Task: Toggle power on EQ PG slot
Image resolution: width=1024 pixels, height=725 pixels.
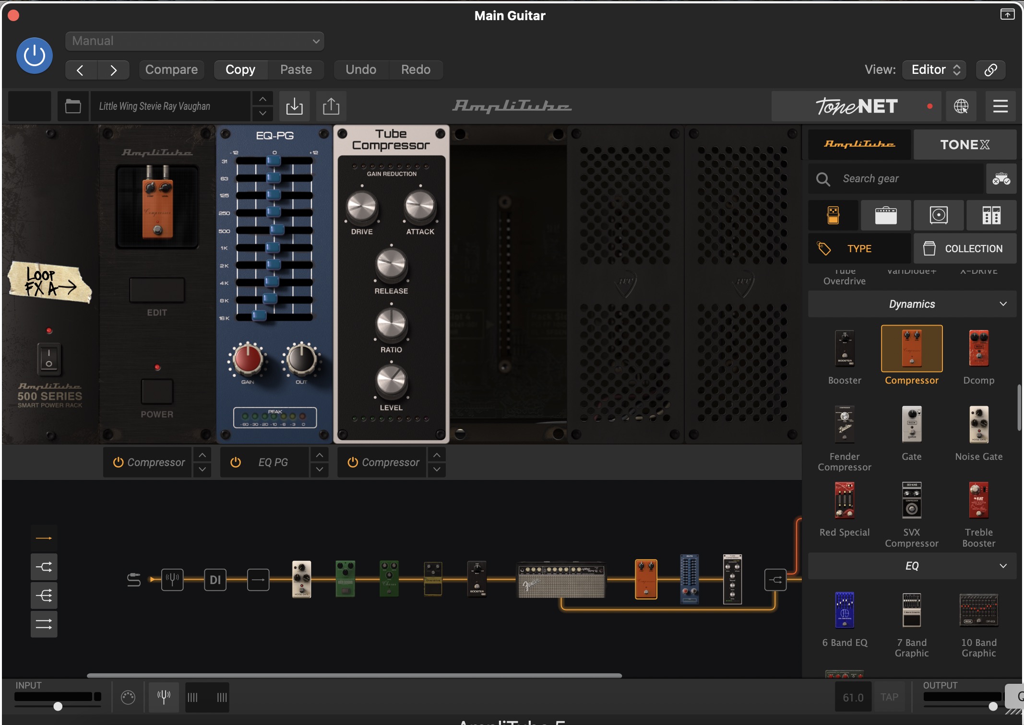Action: click(235, 462)
